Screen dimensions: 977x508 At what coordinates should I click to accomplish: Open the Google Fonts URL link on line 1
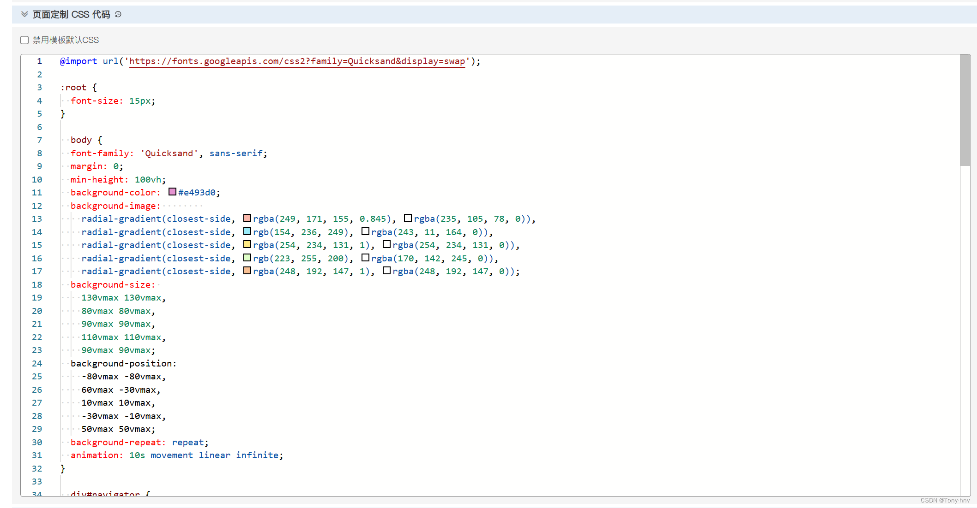click(x=297, y=61)
